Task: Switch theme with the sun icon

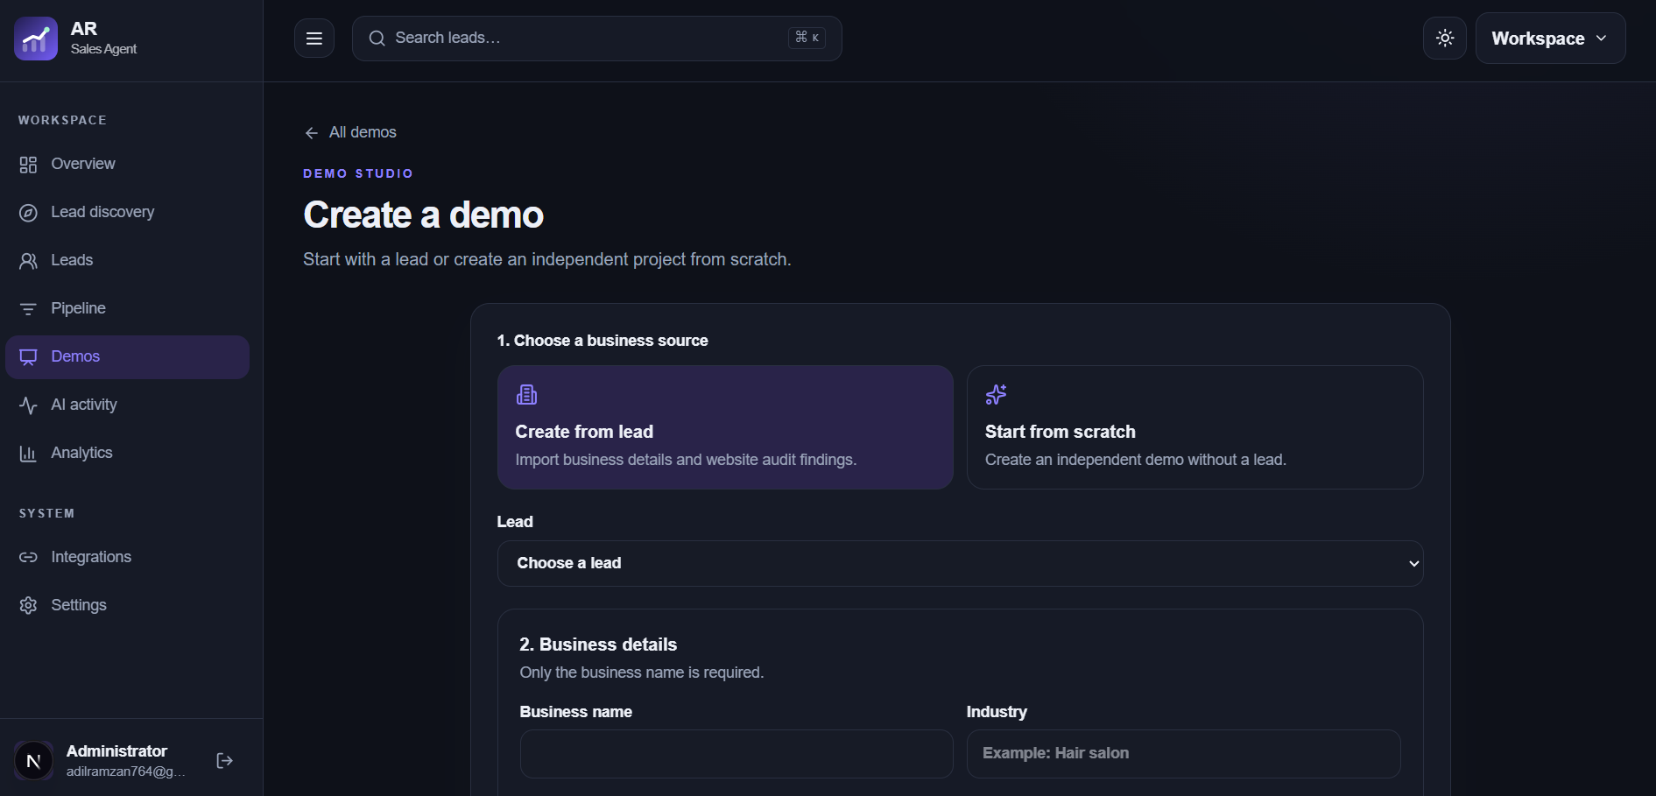Action: coord(1445,39)
